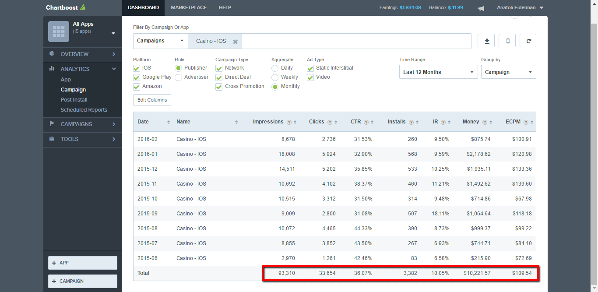
Task: Toggle the Static Interstitial ad type
Action: click(x=310, y=68)
